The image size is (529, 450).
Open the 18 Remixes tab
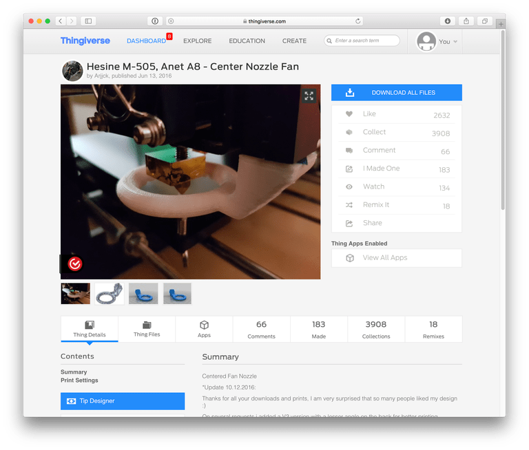click(x=433, y=329)
